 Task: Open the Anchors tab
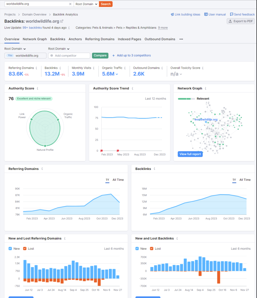[x=75, y=39]
